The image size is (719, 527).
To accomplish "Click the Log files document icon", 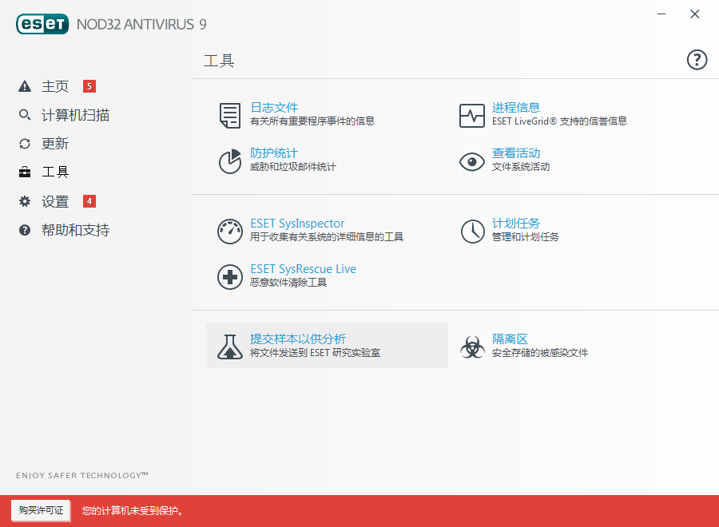I will click(x=230, y=116).
